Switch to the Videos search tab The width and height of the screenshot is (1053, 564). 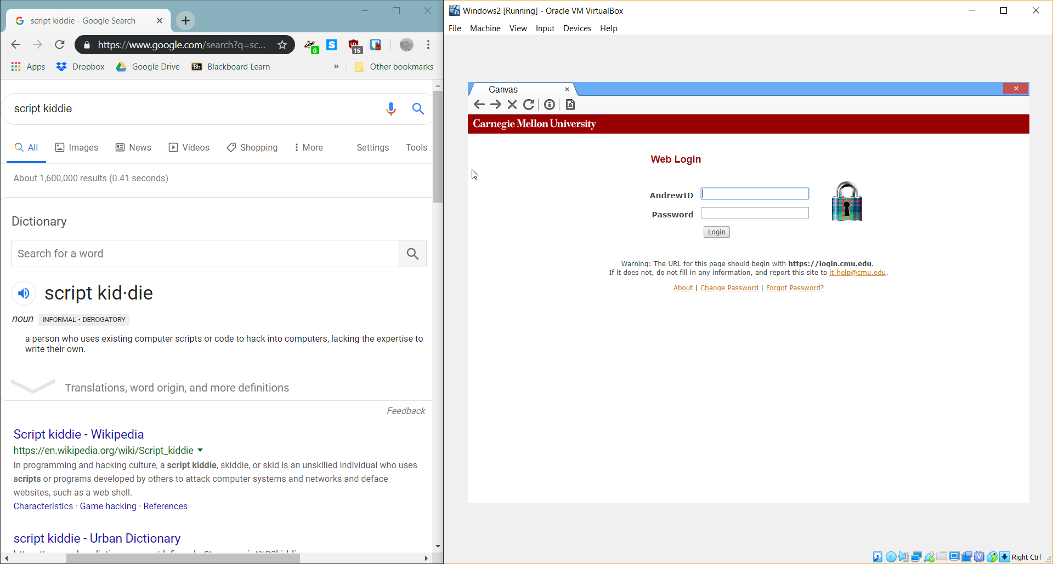click(189, 147)
